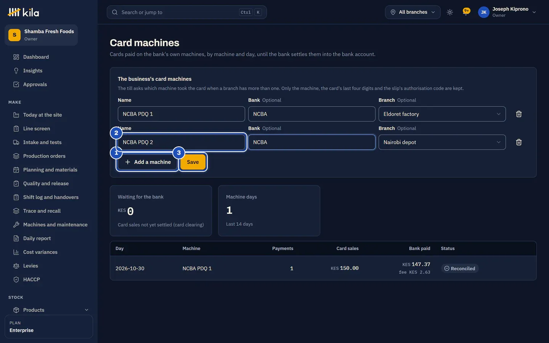Focus the Search or jump to field
549x343 pixels.
click(187, 12)
